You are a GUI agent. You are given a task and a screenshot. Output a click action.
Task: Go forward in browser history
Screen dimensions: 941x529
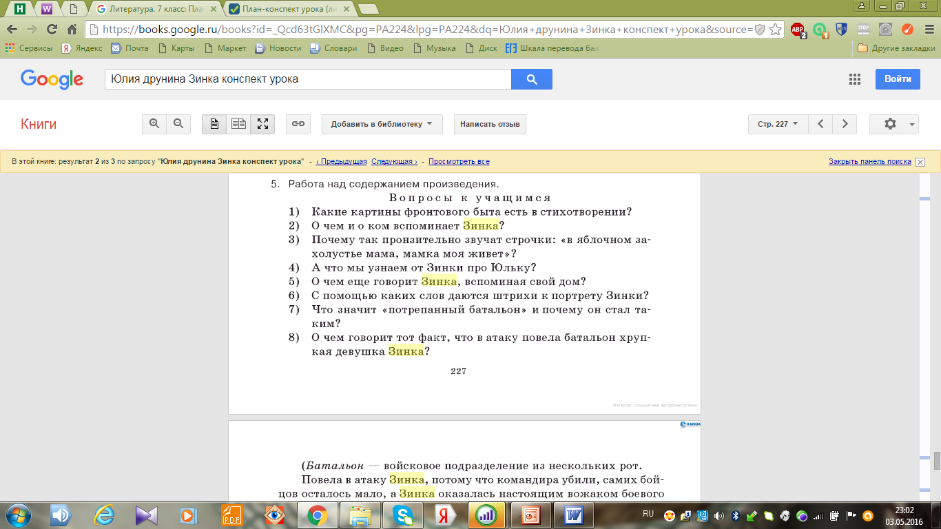point(32,29)
